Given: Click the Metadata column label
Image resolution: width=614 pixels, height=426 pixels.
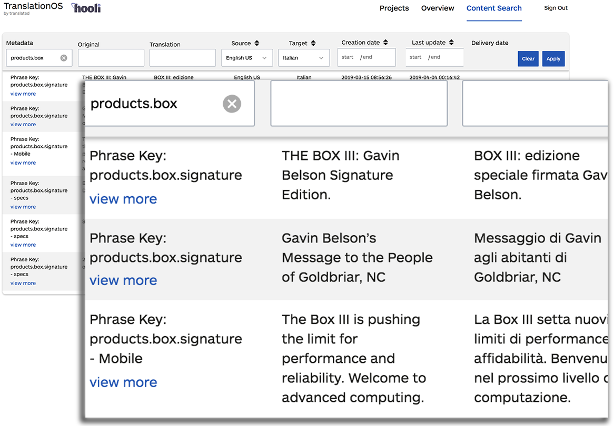Looking at the screenshot, I should (x=19, y=43).
